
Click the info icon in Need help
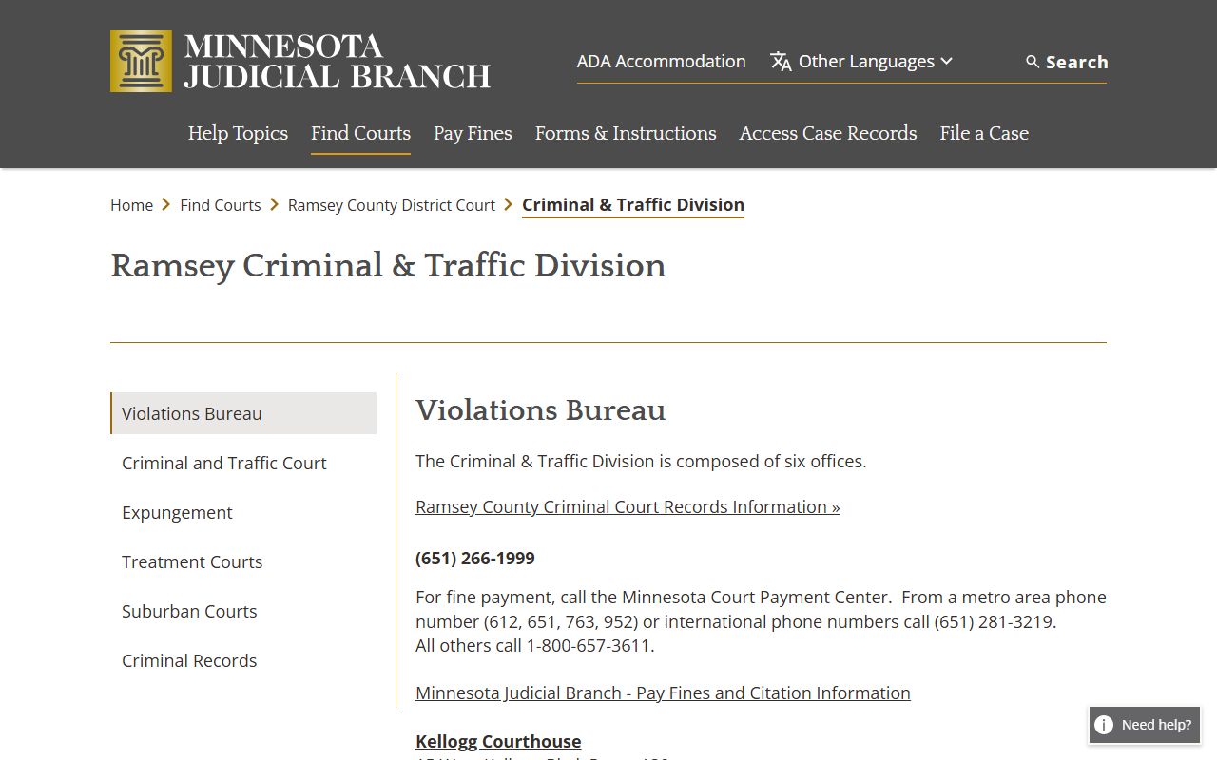tap(1104, 725)
